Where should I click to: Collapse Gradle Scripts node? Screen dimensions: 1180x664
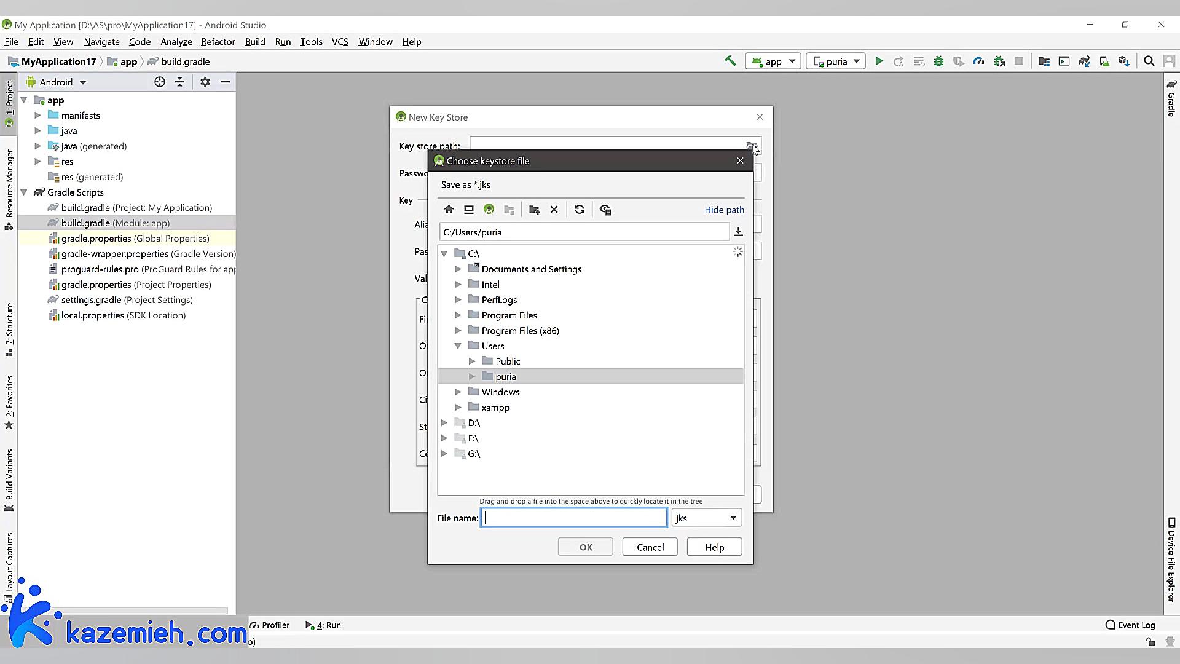(24, 192)
